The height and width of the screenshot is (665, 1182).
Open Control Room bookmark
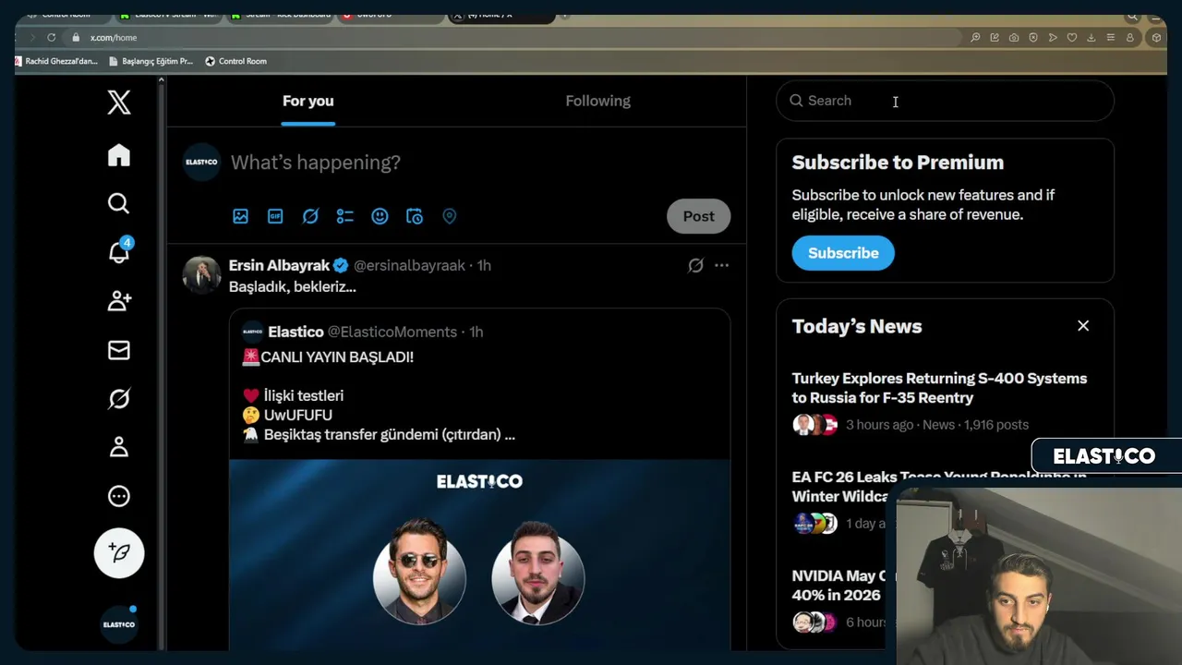pos(235,61)
